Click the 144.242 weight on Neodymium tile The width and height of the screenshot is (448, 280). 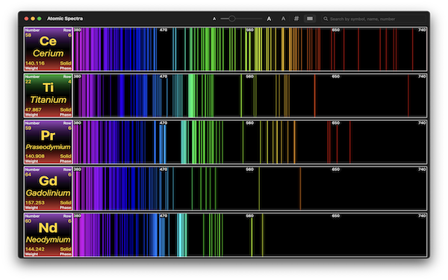(x=35, y=249)
